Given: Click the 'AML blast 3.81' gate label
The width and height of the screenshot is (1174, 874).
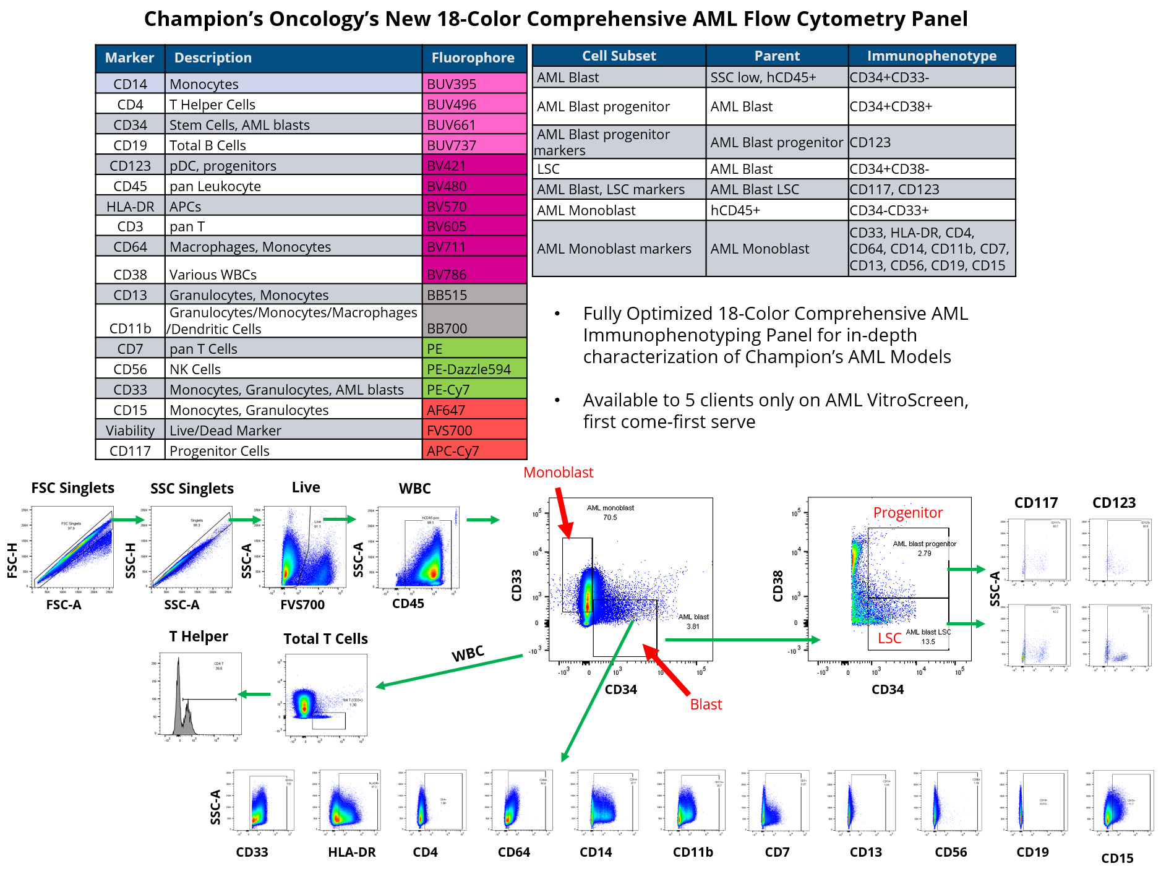Looking at the screenshot, I should [693, 621].
